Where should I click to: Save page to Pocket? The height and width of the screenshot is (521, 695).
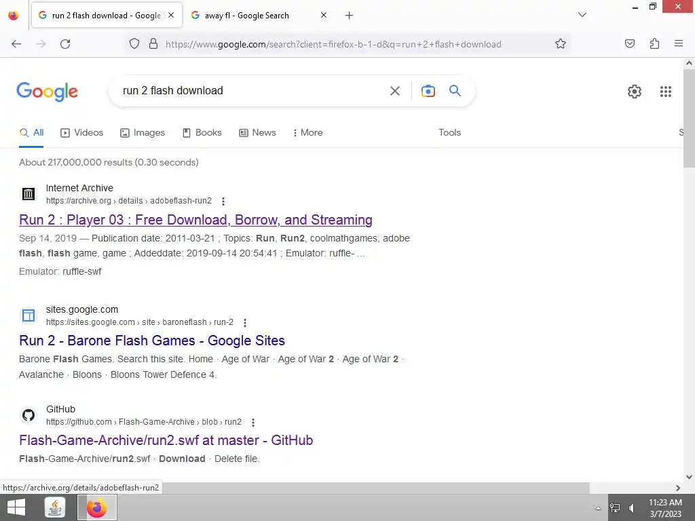click(629, 43)
